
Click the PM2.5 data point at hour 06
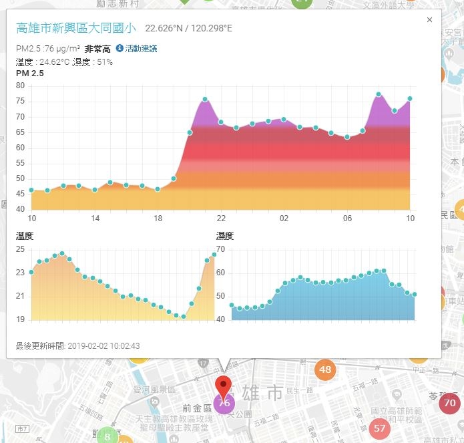point(347,137)
